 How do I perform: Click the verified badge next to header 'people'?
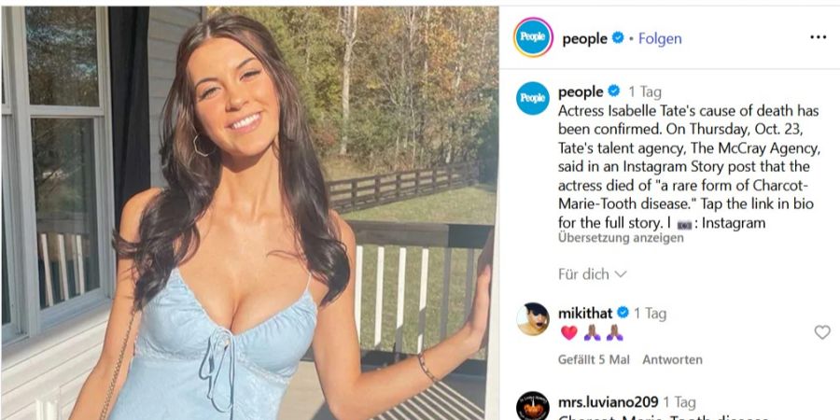(618, 38)
